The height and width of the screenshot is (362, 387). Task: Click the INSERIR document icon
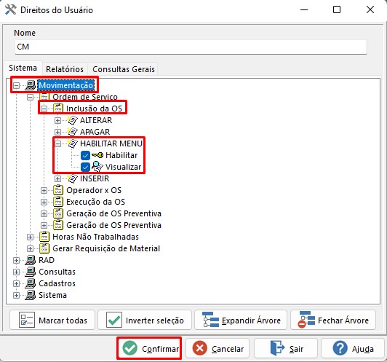(x=73, y=178)
